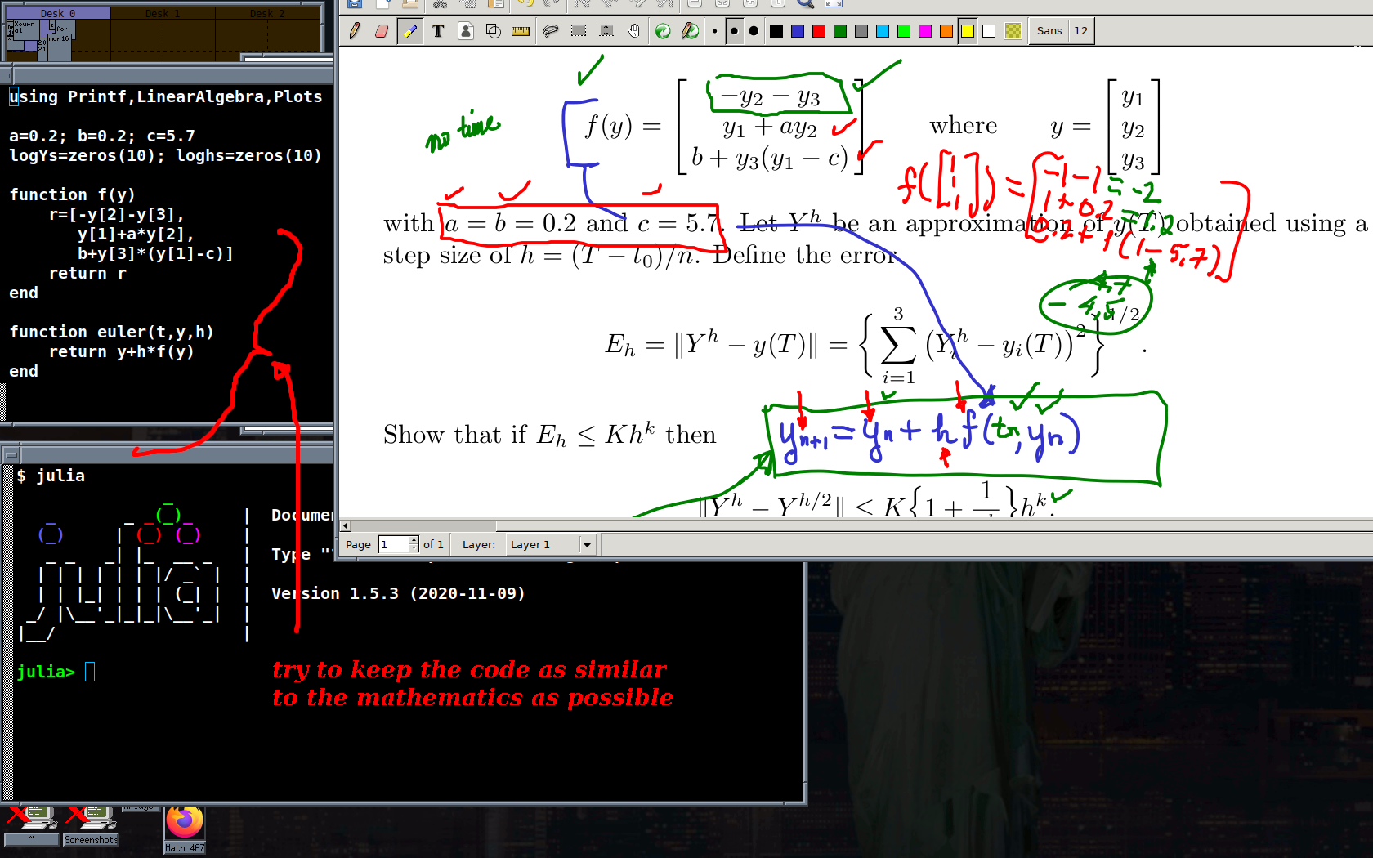
Task: Choose the Ruler tool
Action: tap(521, 31)
